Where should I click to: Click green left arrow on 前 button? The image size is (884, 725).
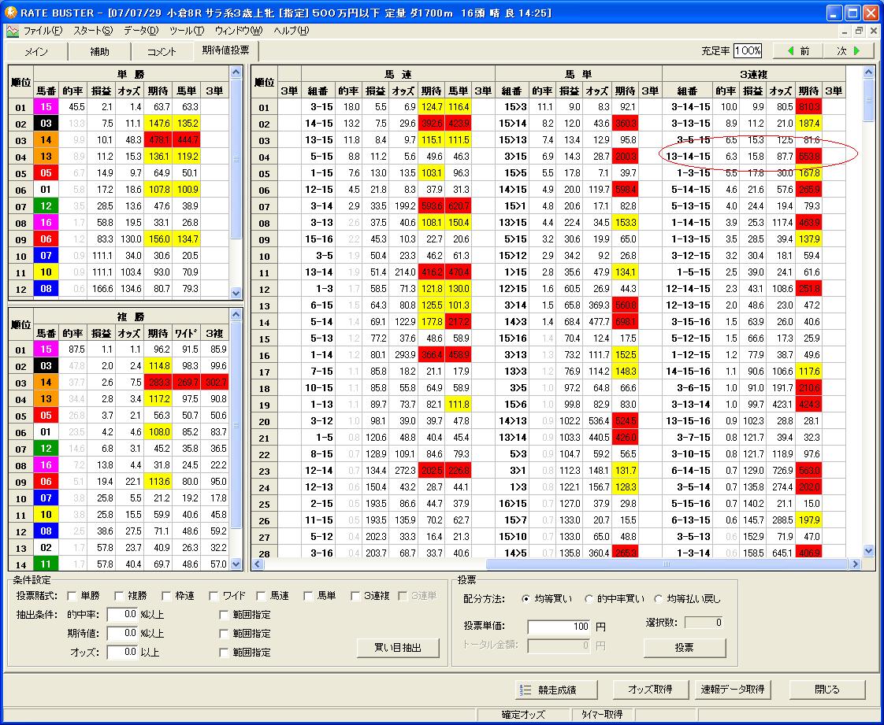(790, 50)
